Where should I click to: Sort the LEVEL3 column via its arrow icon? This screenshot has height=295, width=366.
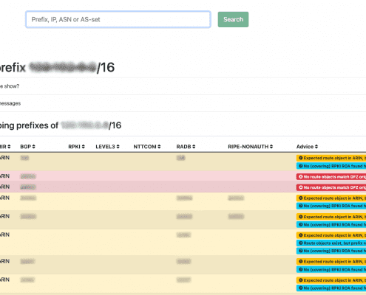tap(118, 147)
